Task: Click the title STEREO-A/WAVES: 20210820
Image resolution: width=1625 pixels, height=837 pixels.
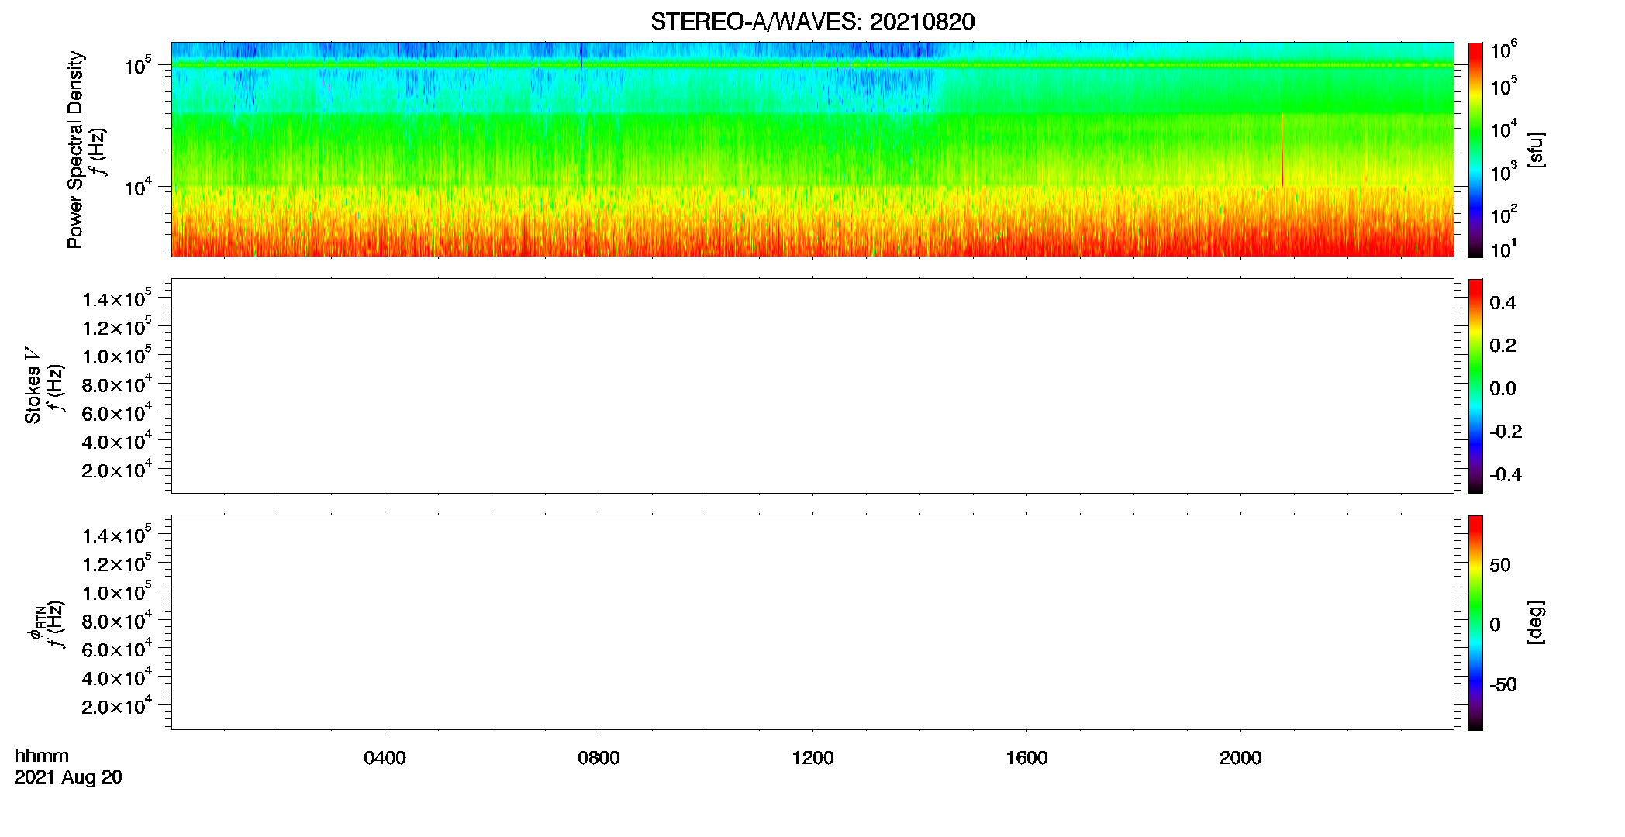Action: point(812,22)
